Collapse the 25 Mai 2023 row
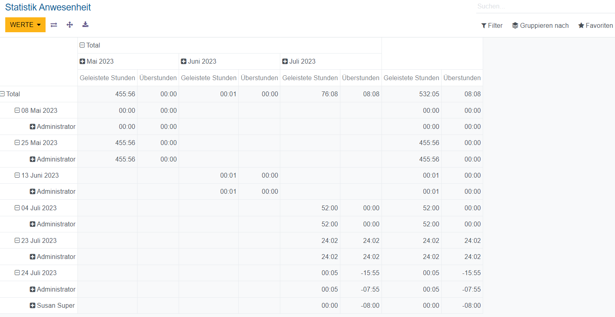 point(36,143)
